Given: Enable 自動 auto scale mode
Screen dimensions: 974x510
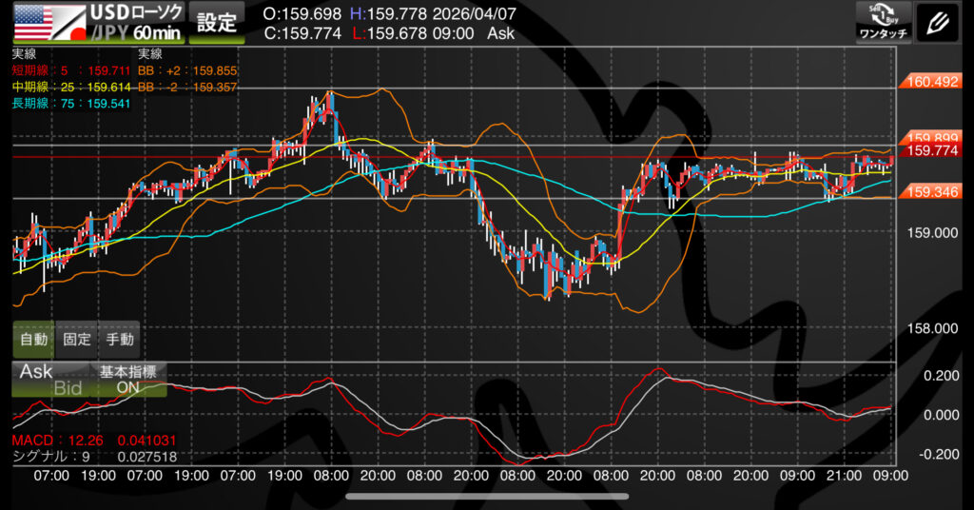Looking at the screenshot, I should [x=33, y=339].
